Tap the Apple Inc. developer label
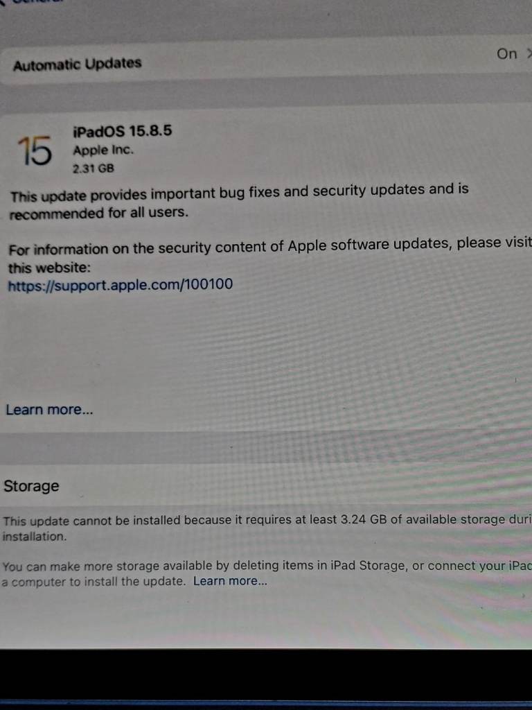 pos(103,150)
